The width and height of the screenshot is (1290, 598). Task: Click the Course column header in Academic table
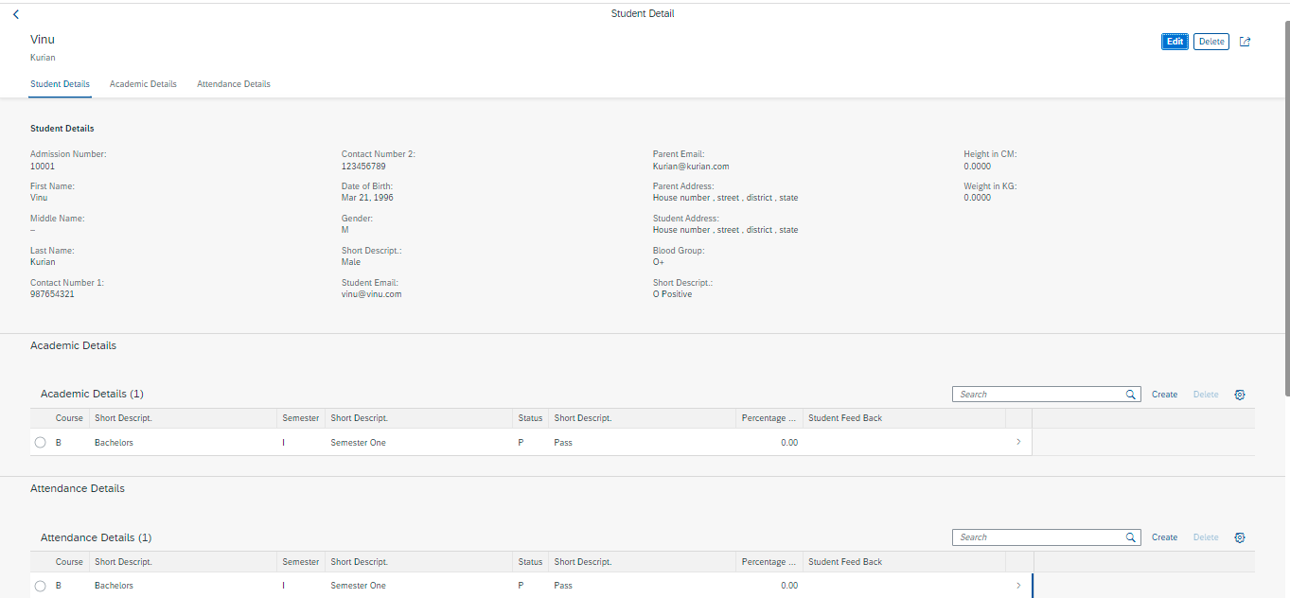point(69,417)
